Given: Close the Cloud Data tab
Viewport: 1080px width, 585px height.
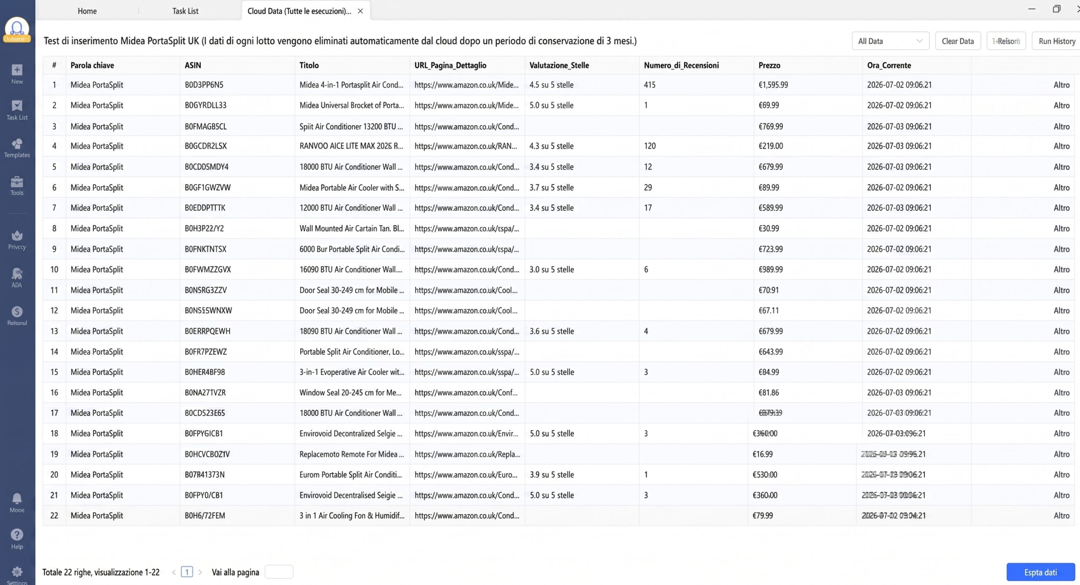Looking at the screenshot, I should (360, 11).
